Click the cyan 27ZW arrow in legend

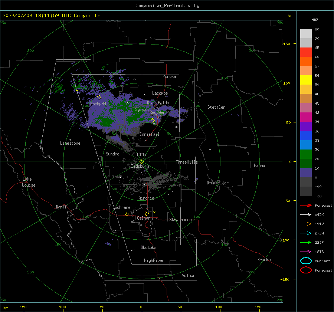[306, 233]
